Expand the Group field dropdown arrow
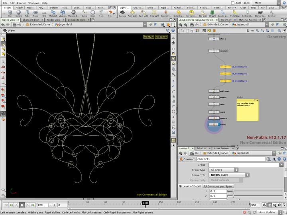The image size is (287, 215). pyautogui.click(x=281, y=165)
